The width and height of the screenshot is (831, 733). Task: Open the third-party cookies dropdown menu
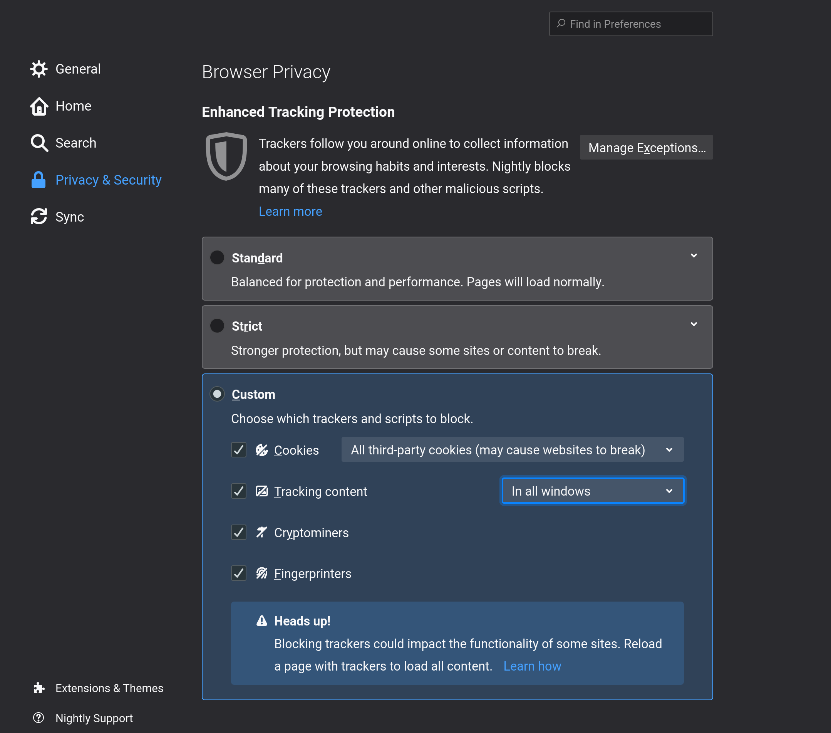point(512,449)
